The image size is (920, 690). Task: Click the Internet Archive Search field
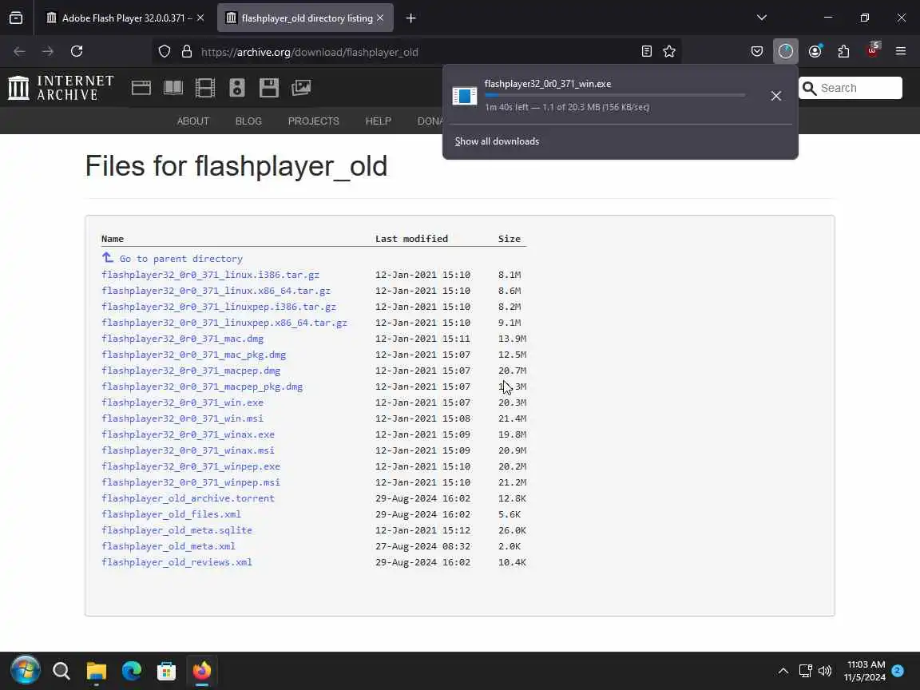851,88
